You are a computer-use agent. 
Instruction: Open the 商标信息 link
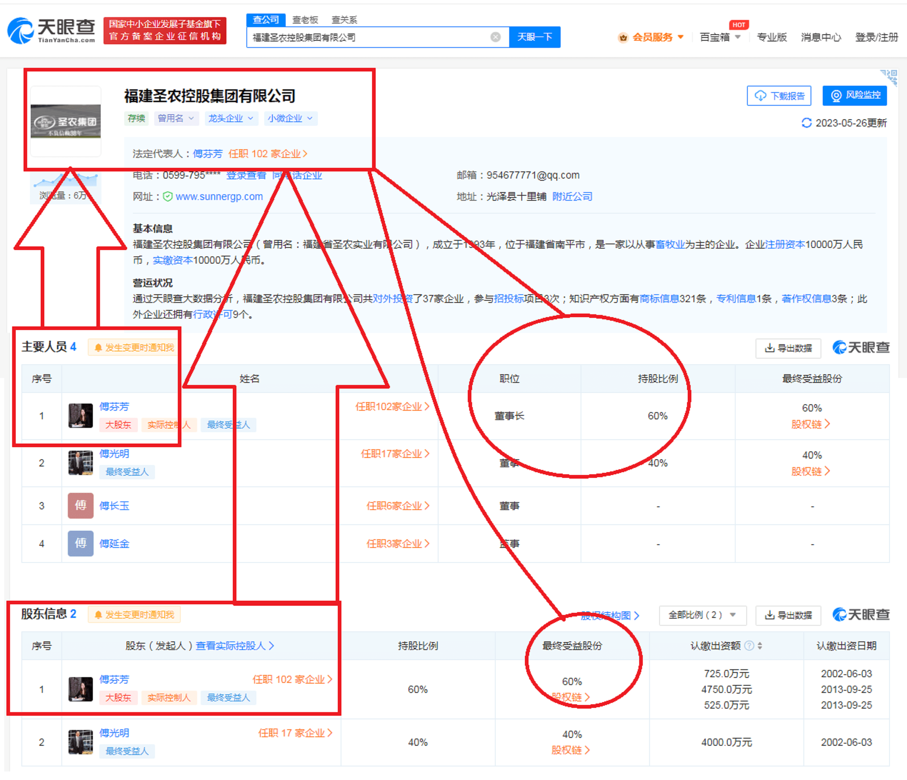[659, 299]
